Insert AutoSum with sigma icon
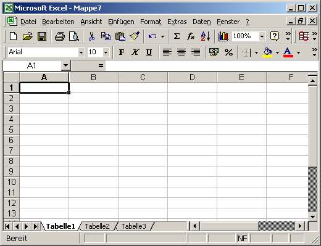The image size is (321, 246). point(177,36)
